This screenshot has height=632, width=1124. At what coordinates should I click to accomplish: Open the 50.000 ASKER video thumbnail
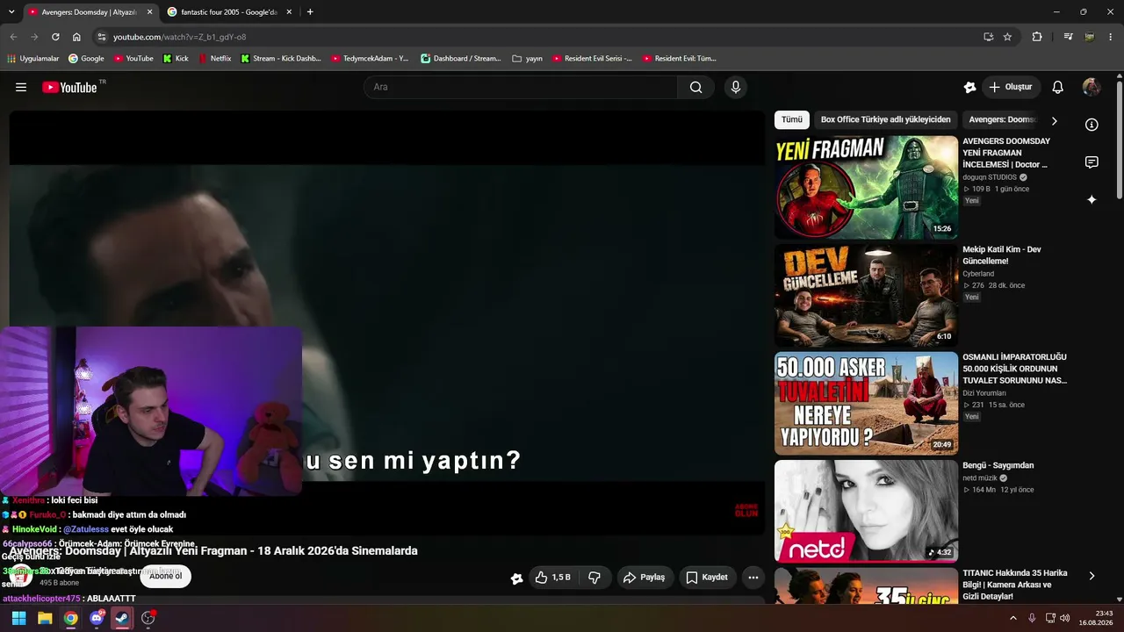point(866,404)
